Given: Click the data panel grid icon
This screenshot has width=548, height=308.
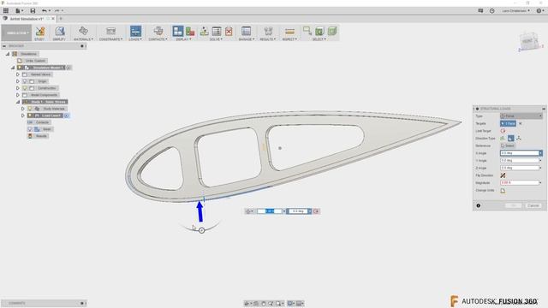Looking at the screenshot, I should tap(6, 11).
